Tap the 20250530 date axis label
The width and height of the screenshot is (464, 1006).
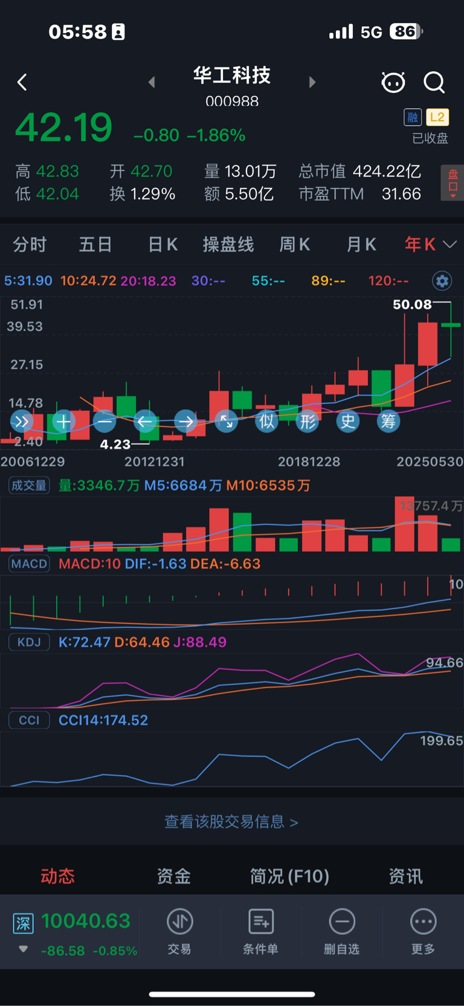point(430,462)
